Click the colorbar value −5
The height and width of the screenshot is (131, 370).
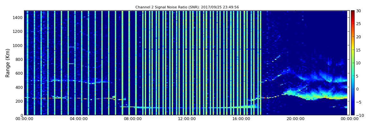(358, 102)
